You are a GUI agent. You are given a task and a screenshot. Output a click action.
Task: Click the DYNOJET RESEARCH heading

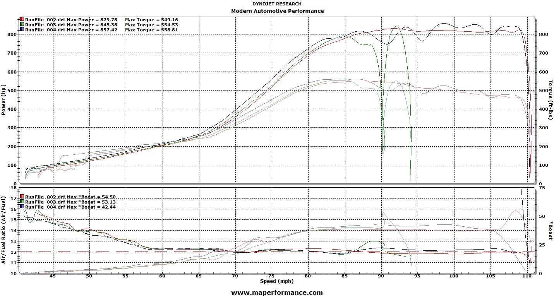pos(277,4)
